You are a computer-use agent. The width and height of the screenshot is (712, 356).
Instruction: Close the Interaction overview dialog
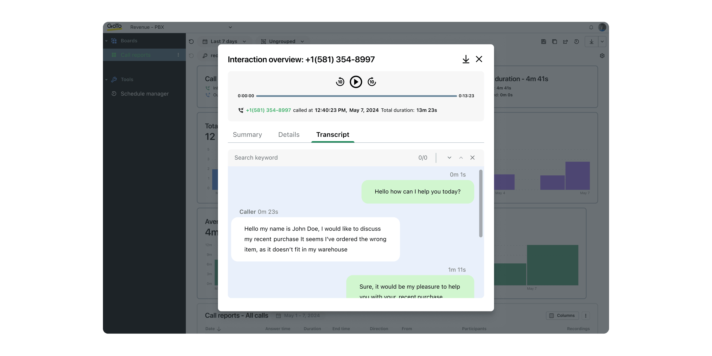coord(479,59)
